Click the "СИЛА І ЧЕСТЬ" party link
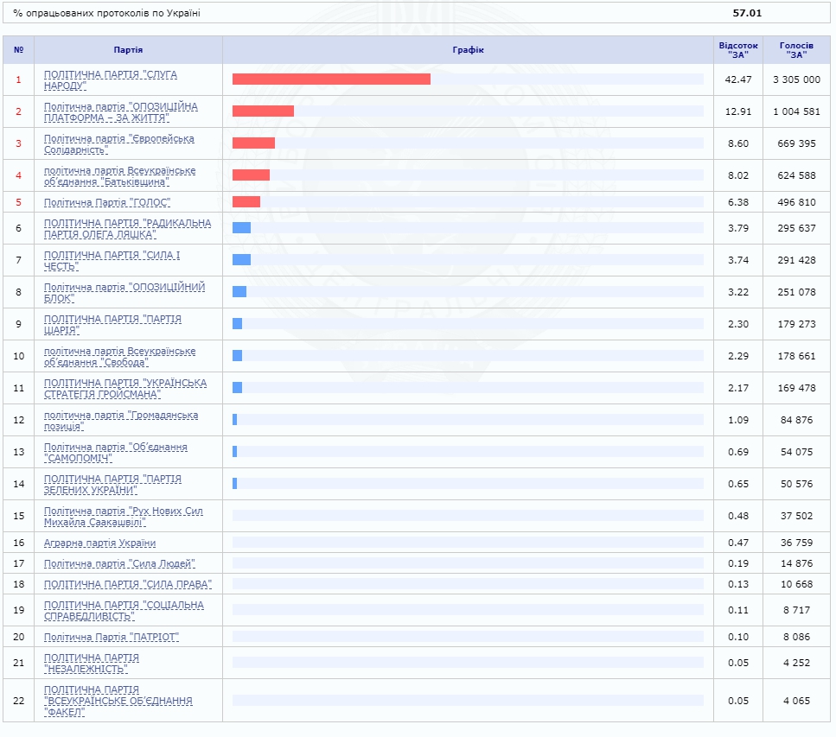 pos(112,260)
